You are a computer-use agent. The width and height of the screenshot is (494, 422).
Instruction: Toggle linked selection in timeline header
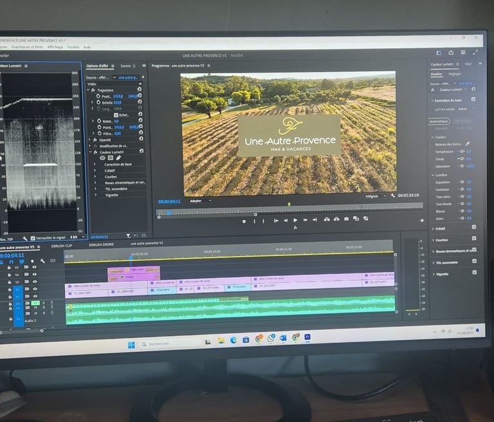[21, 262]
